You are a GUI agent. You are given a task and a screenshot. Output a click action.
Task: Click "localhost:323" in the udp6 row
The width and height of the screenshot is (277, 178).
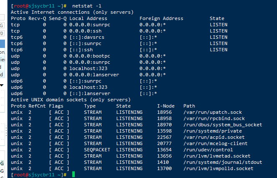(x=88, y=87)
